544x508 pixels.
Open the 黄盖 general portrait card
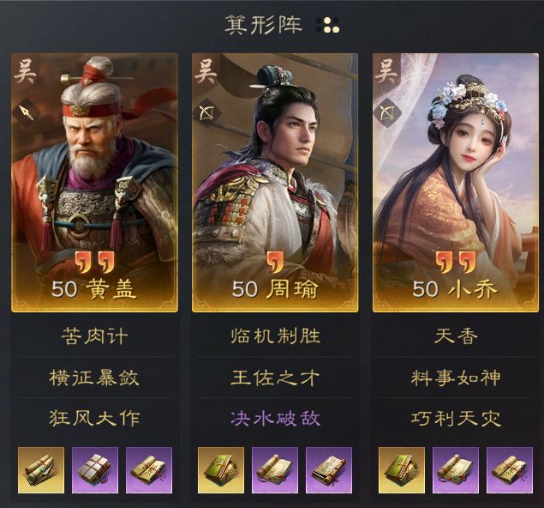click(x=95, y=183)
